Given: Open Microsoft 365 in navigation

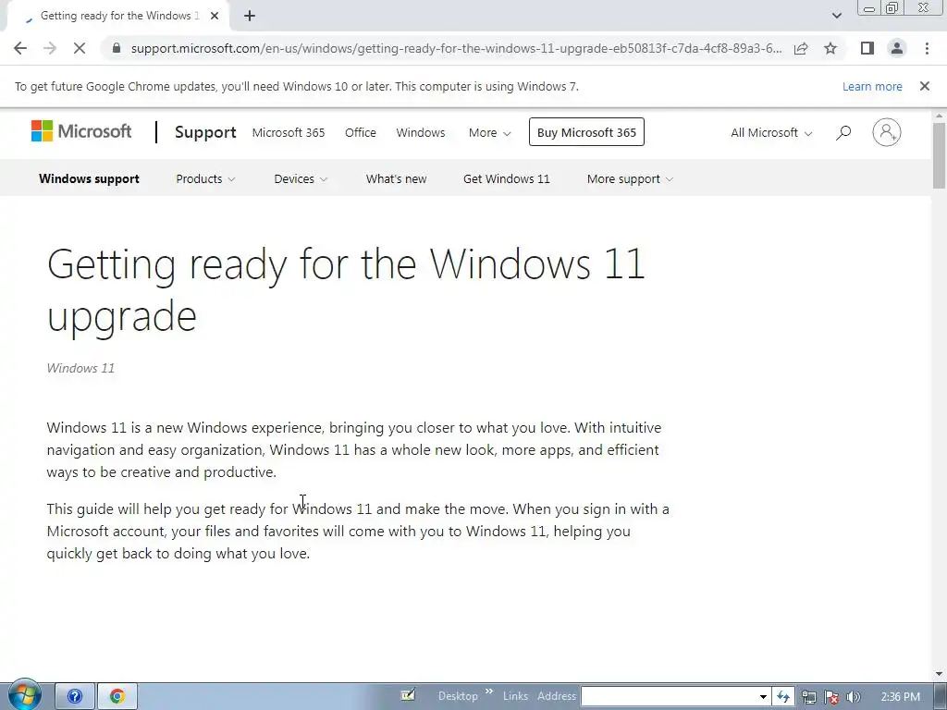Looking at the screenshot, I should click(x=289, y=133).
